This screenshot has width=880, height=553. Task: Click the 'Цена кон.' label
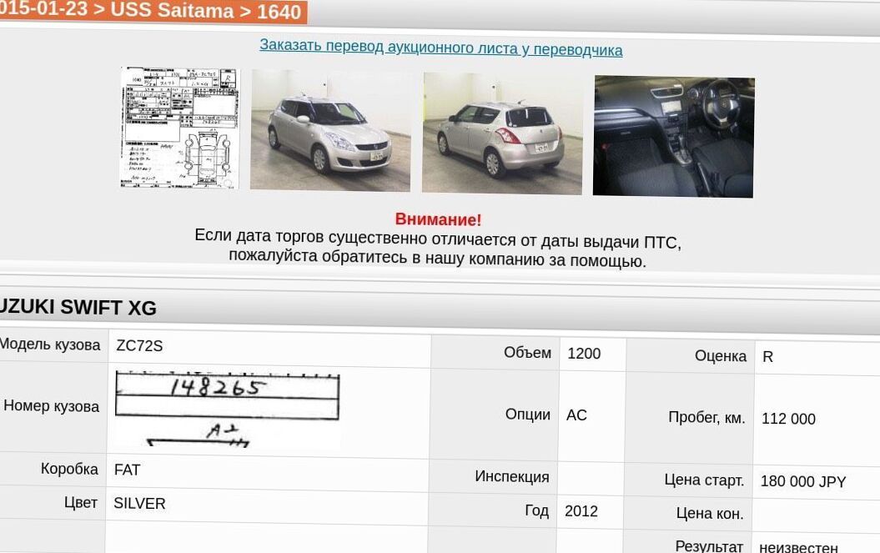point(710,513)
